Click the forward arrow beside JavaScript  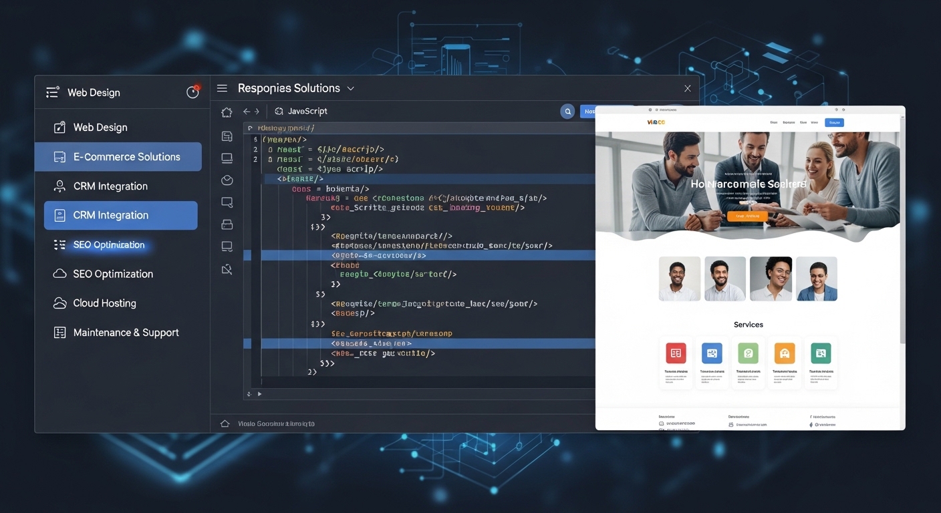(257, 112)
